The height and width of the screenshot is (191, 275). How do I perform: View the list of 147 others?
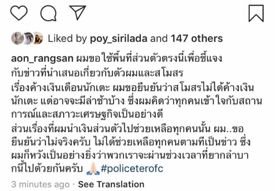197,38
